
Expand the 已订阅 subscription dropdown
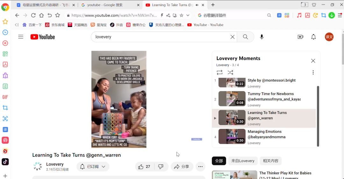click(x=93, y=167)
